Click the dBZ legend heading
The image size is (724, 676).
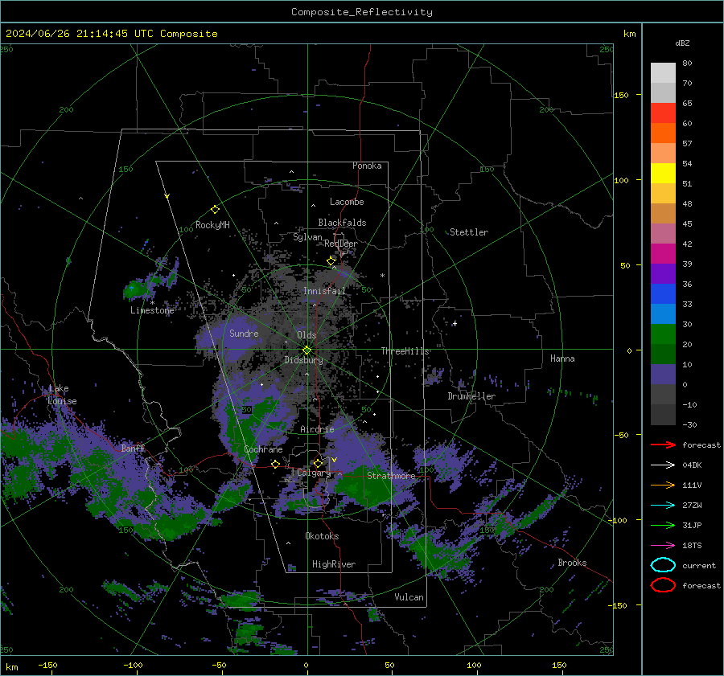pyautogui.click(x=682, y=43)
